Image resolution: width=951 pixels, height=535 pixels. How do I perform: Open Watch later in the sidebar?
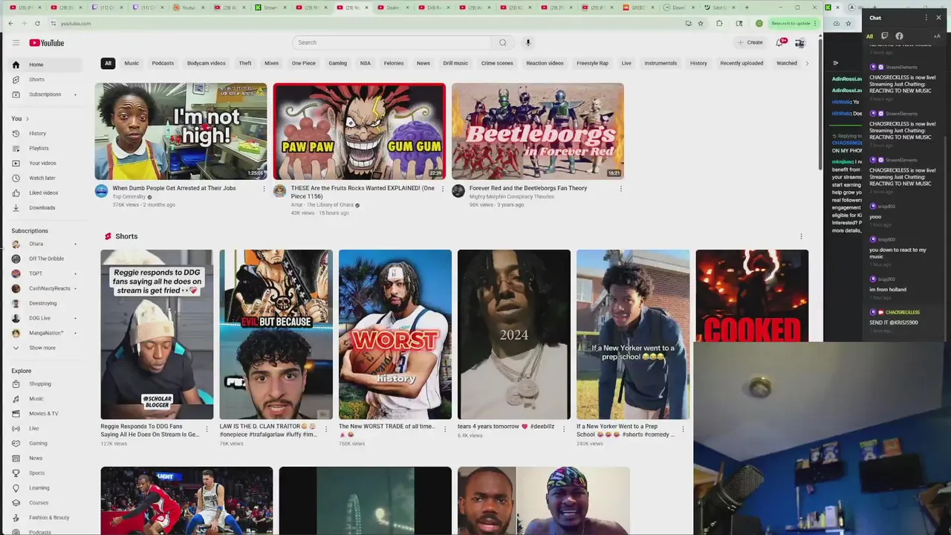click(x=45, y=178)
